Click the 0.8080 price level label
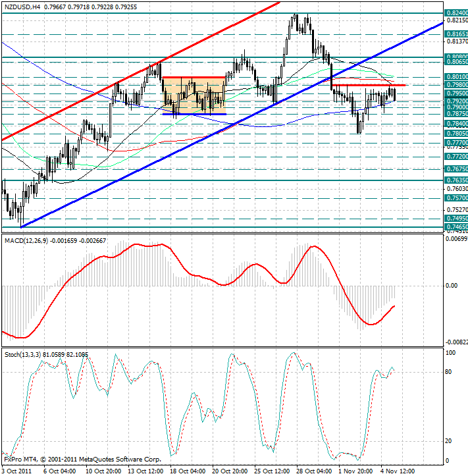This screenshot has width=468, height=476. [456, 57]
